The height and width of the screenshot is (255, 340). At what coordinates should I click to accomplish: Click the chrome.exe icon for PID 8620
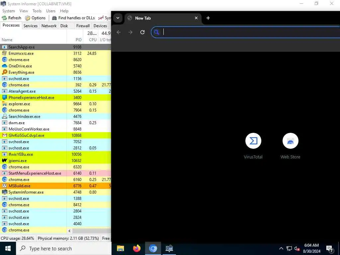coord(4,60)
